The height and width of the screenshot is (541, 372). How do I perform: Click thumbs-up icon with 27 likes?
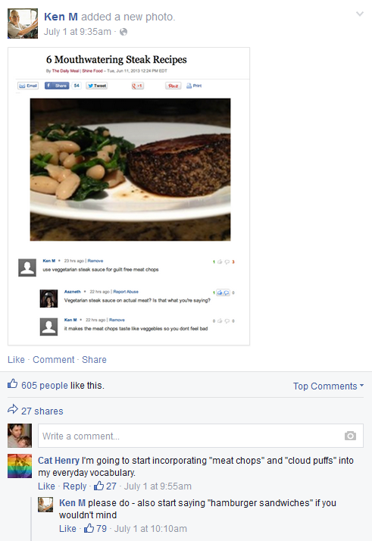click(x=98, y=486)
